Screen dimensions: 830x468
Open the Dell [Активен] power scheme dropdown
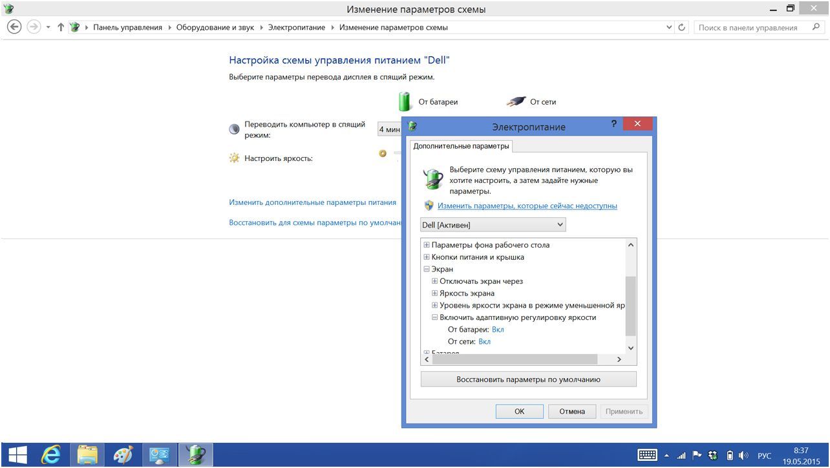pos(493,225)
